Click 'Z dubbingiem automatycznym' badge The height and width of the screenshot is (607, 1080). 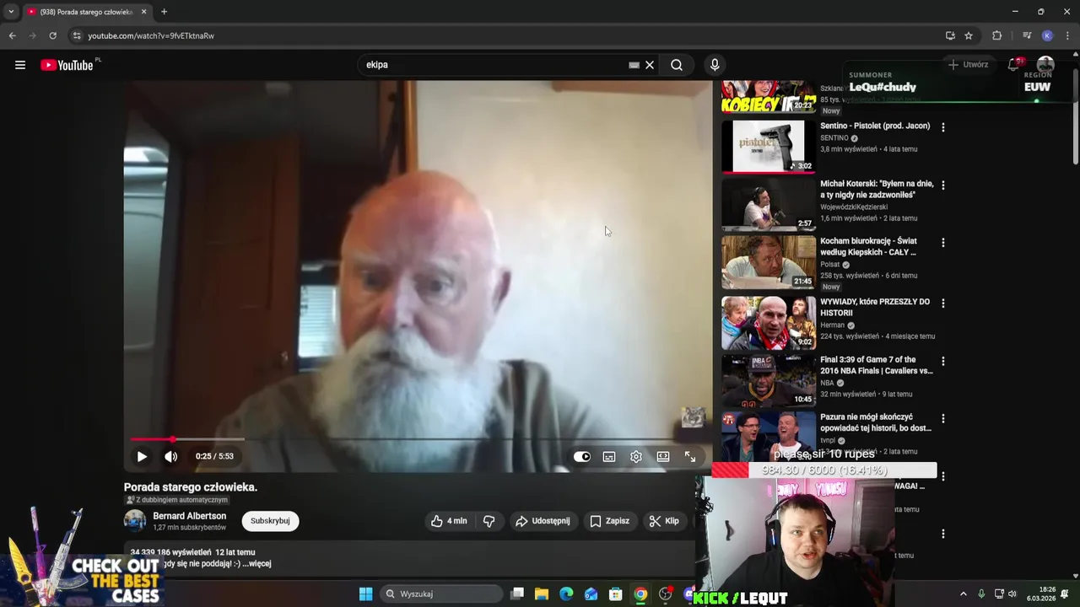[x=177, y=500]
